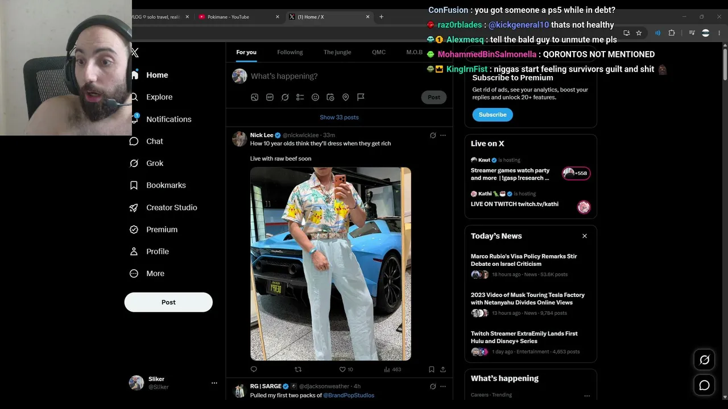
Task: Click the large white Post button in sidebar
Action: point(168,302)
